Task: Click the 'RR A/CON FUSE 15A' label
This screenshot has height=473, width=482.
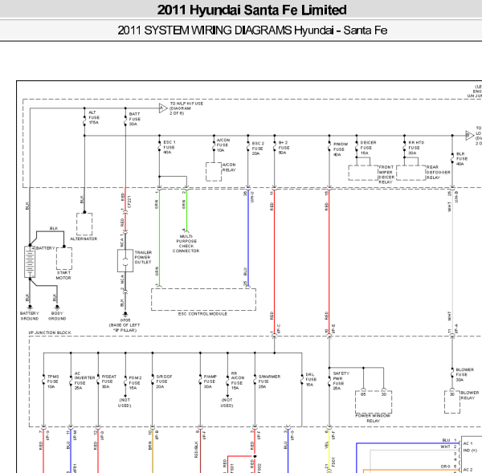Action: coord(238,381)
